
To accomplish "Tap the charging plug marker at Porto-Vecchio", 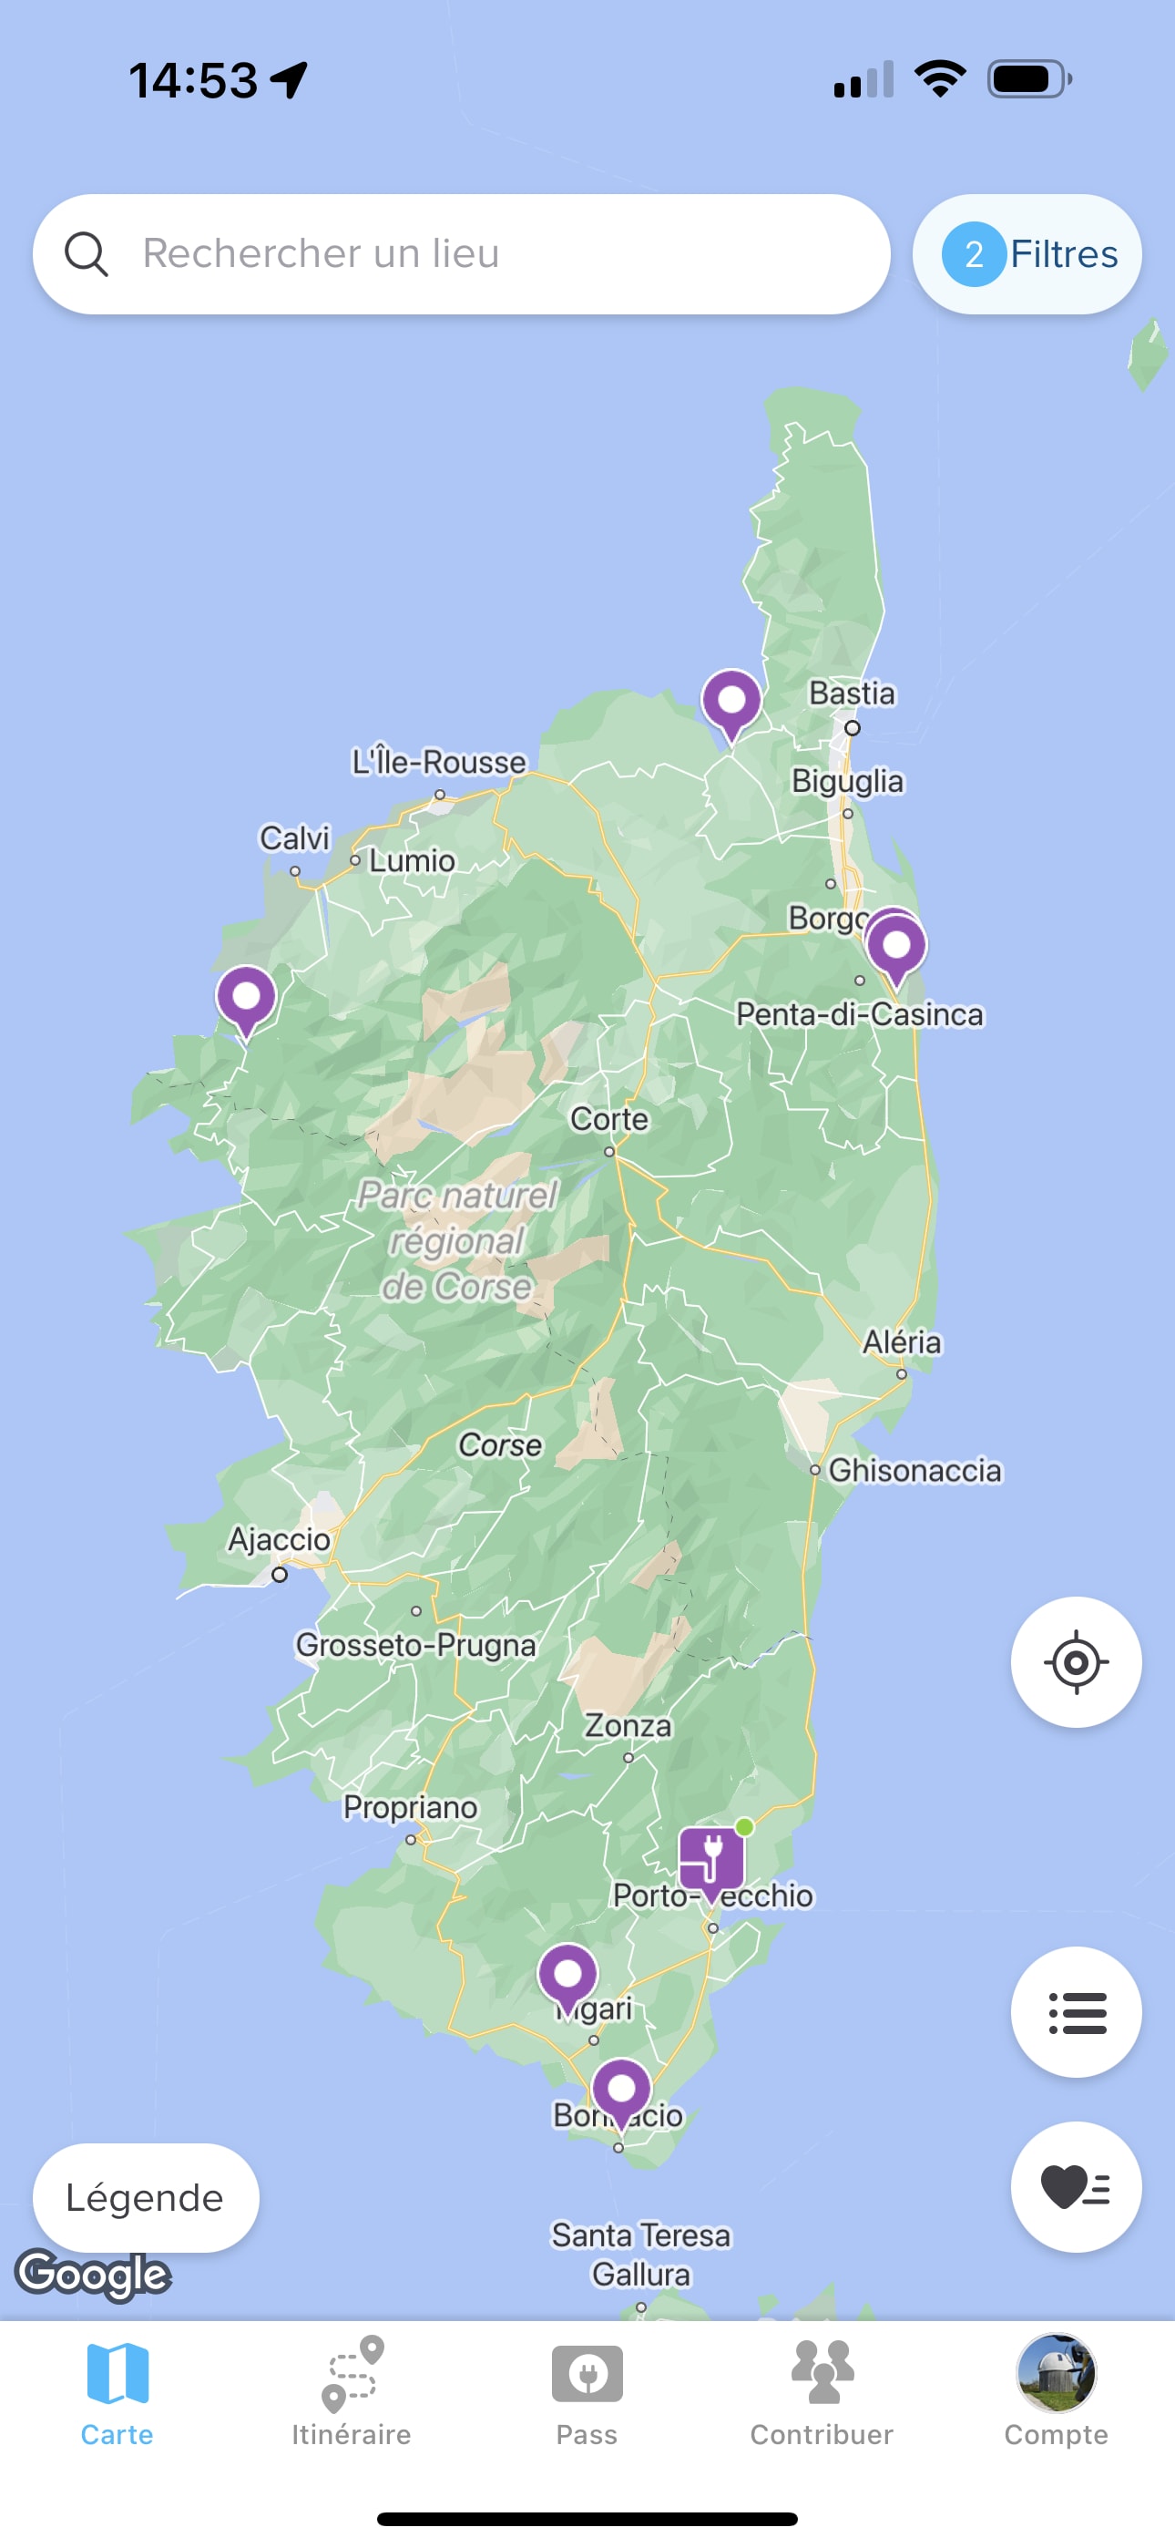I will (711, 1863).
